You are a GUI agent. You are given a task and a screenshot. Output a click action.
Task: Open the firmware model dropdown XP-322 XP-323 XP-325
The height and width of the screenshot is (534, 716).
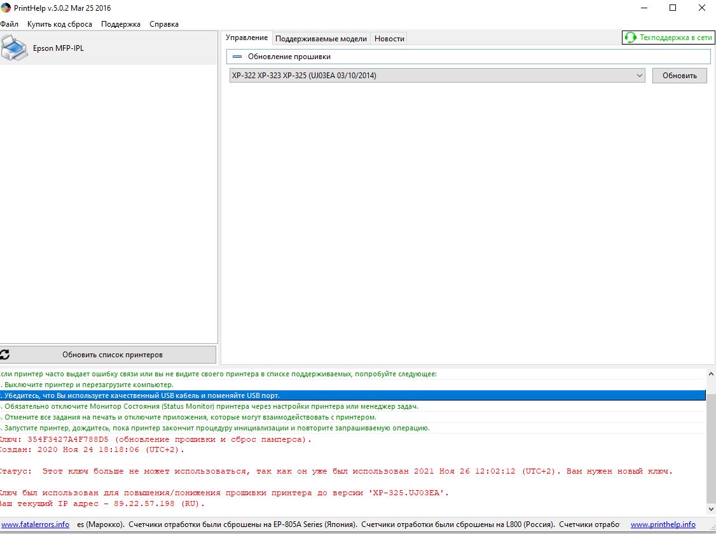click(x=437, y=75)
